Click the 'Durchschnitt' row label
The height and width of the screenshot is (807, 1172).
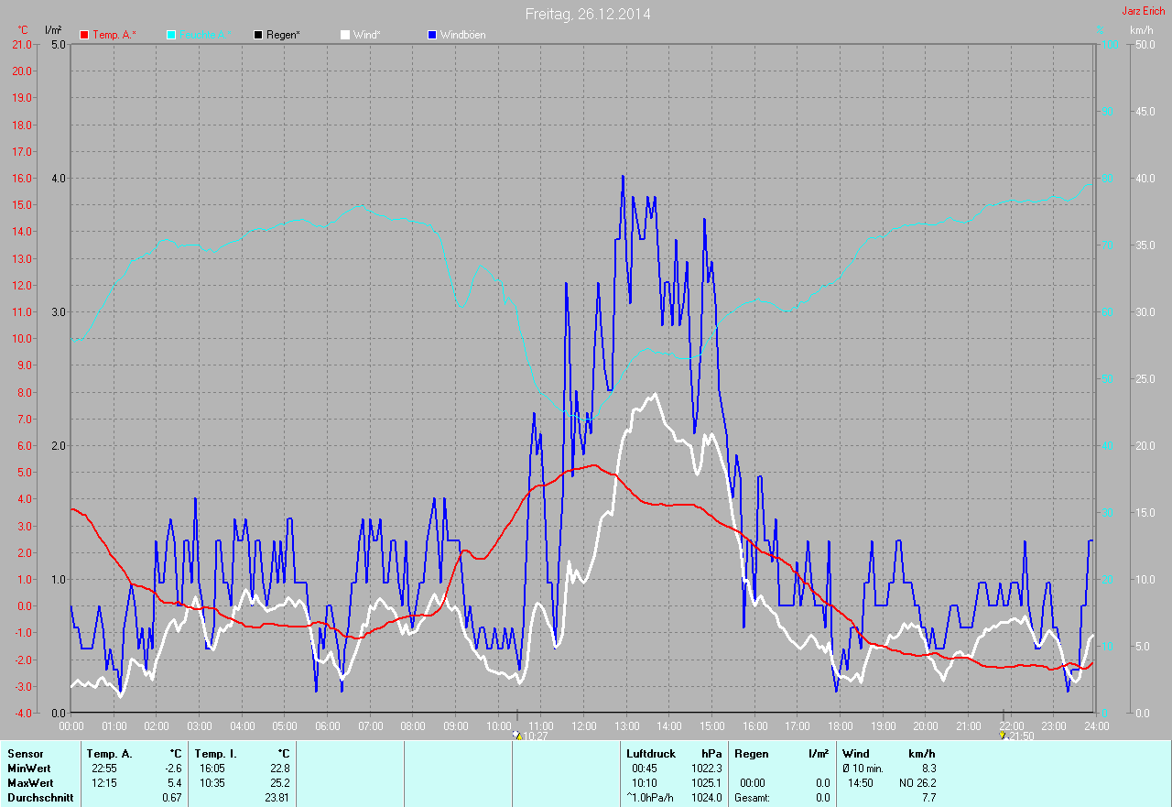(40, 798)
